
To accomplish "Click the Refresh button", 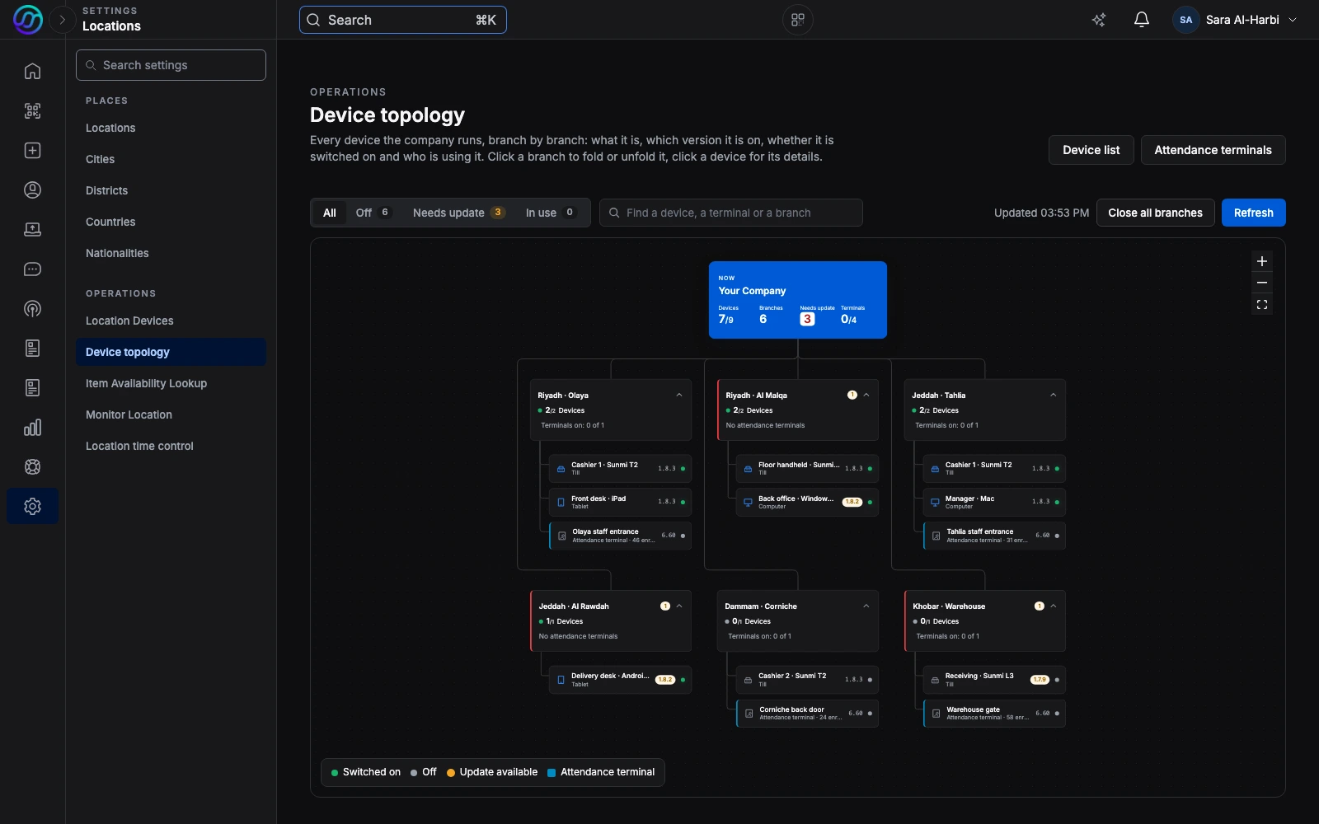I will [x=1253, y=213].
